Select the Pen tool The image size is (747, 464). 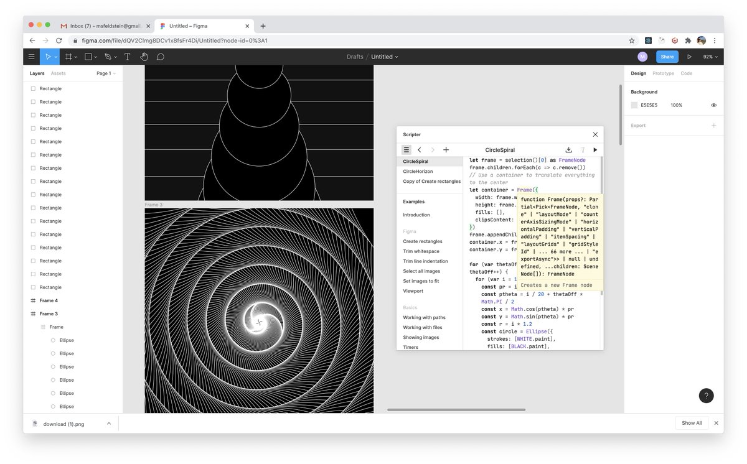[107, 57]
